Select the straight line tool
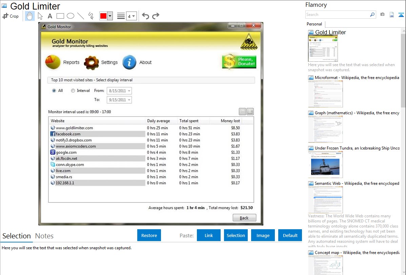Image resolution: width=406 pixels, height=275 pixels. 81,16
